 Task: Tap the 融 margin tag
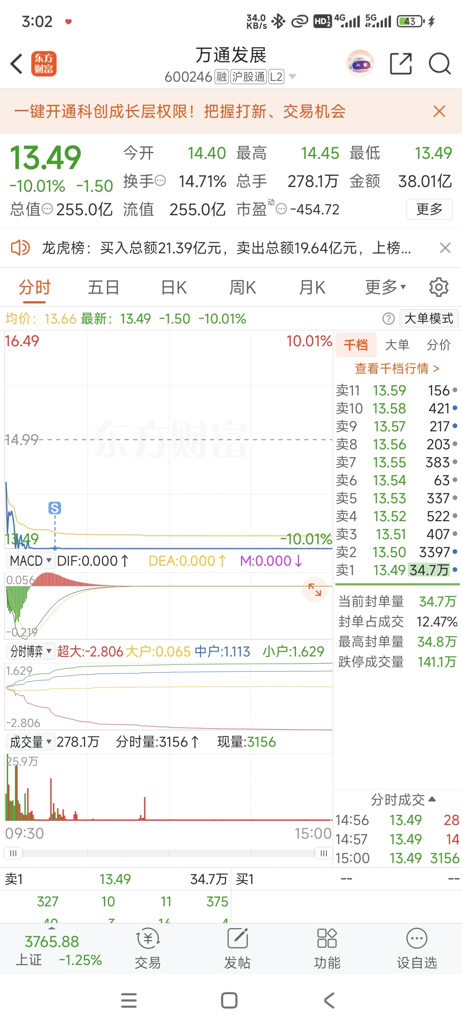point(222,77)
